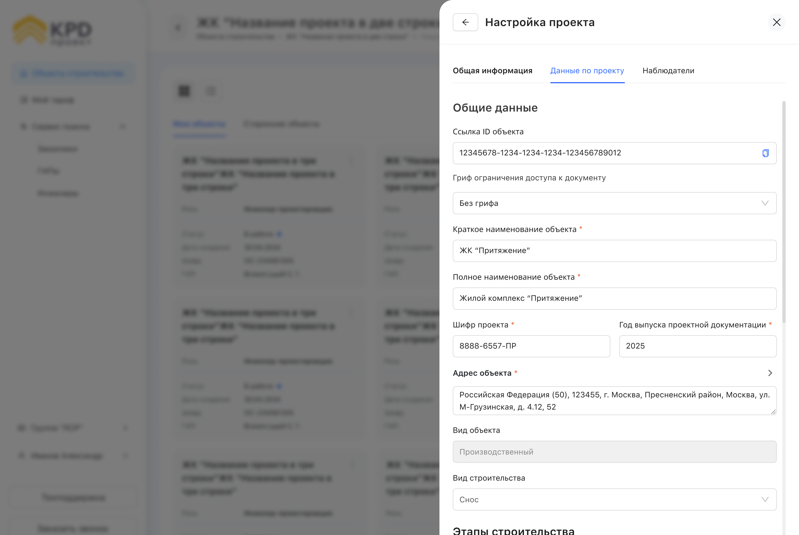This screenshot has width=799, height=535.
Task: Click the Гриф ограничения доступа к документу label
Action: (x=529, y=178)
